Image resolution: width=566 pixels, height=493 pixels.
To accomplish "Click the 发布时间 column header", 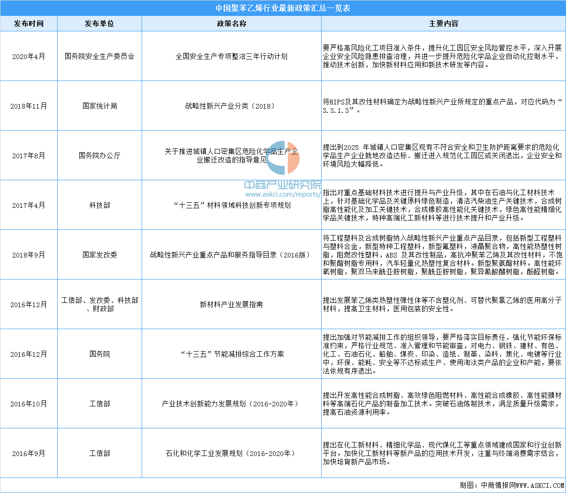I will click(x=29, y=24).
